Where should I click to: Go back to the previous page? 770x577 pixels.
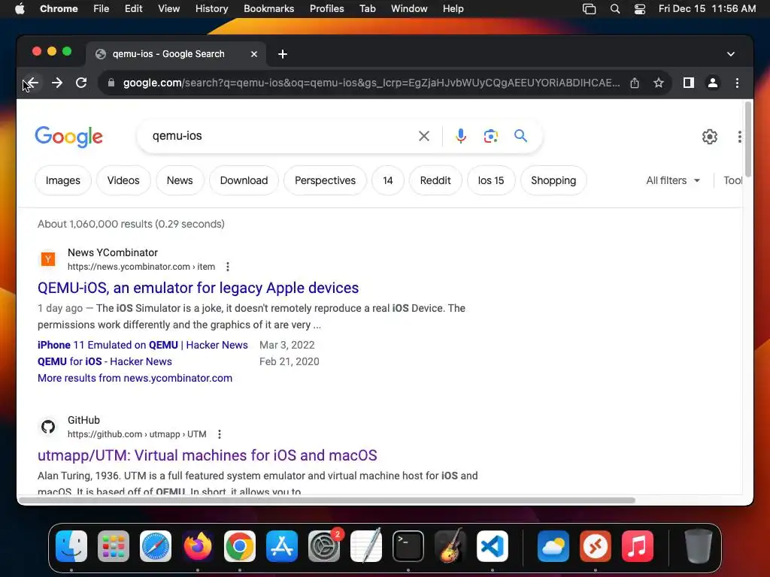(32, 83)
